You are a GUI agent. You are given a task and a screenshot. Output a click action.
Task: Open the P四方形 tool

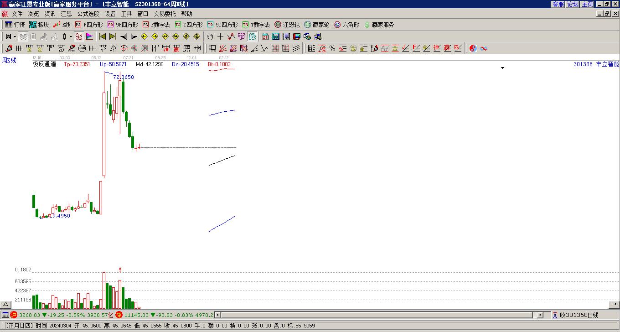click(89, 25)
